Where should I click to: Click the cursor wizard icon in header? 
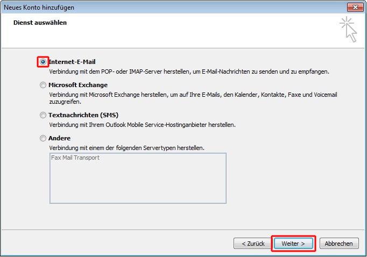click(349, 29)
